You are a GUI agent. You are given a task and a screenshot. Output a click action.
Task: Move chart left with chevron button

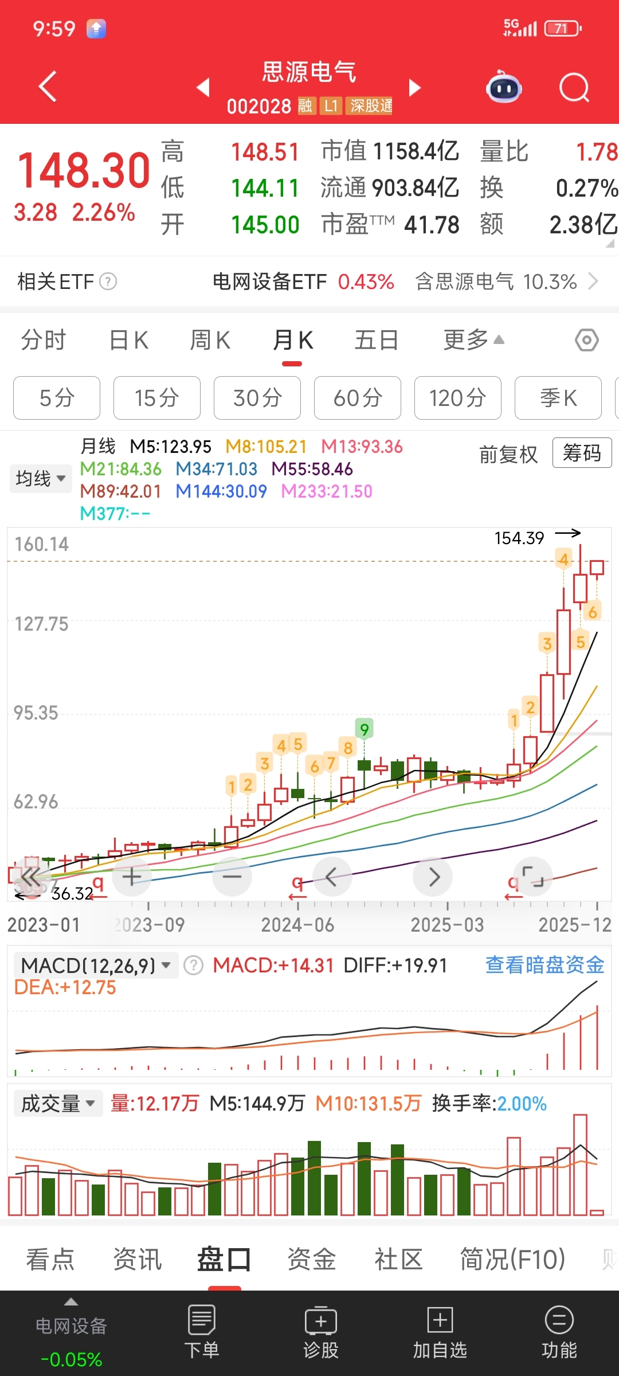(332, 877)
